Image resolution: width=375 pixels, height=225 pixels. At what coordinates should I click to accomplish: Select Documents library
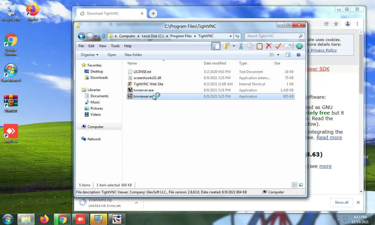(96, 96)
